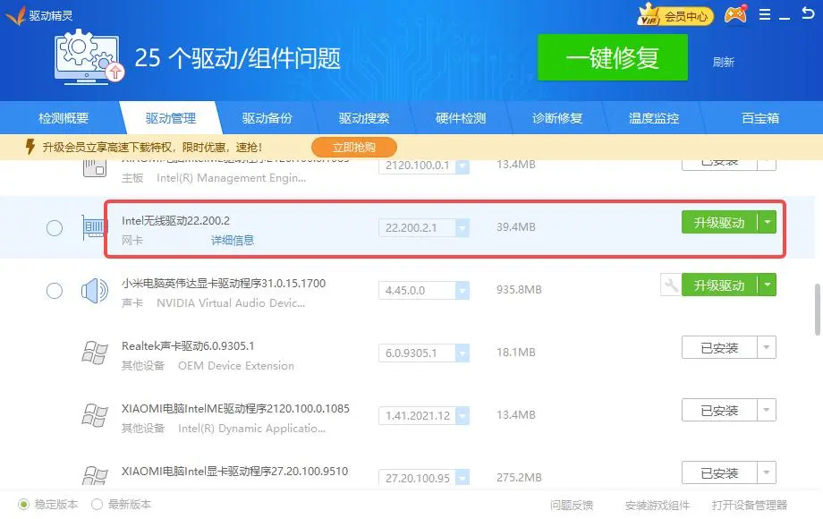Switch to the 硬件检测 tab
Viewport: 823px width, 519px height.
[459, 116]
